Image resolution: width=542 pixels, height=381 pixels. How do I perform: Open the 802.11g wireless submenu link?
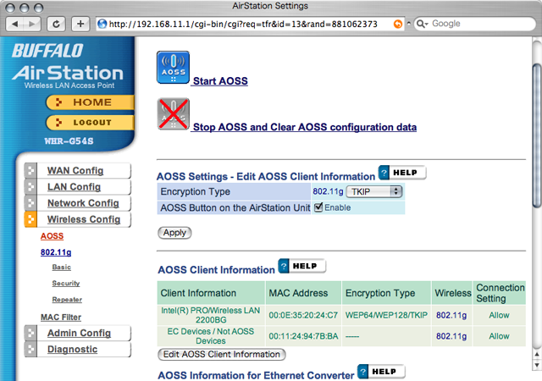point(56,252)
